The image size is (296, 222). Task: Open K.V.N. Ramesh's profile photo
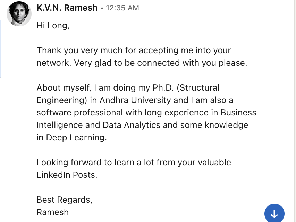19,14
